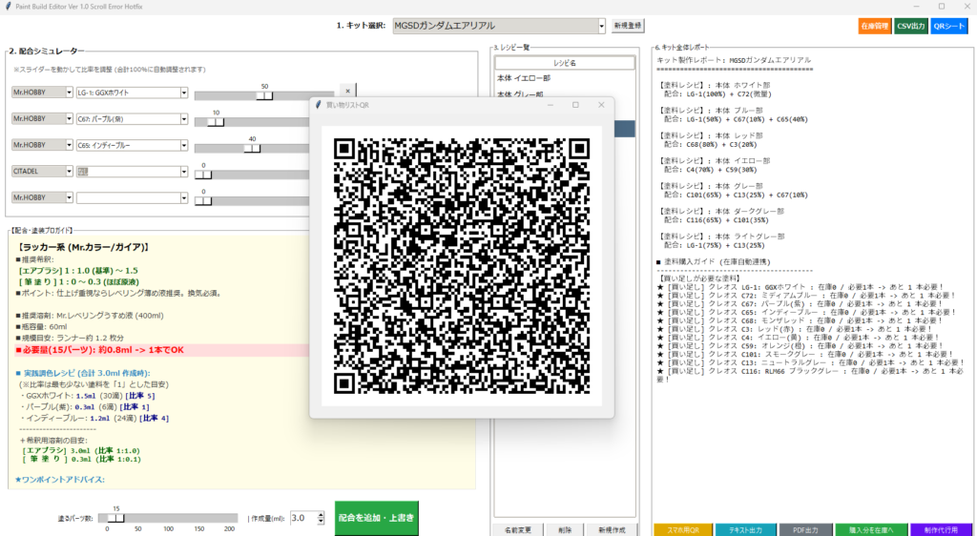The image size is (977, 536).
Task: Click the 新規登録 button next to kit selector
Action: click(x=628, y=27)
